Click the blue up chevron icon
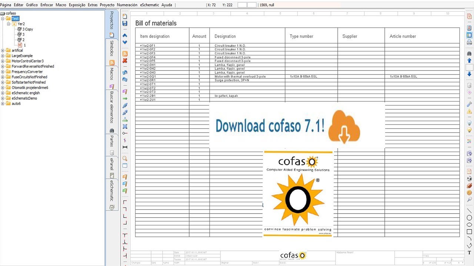 [x=125, y=35]
